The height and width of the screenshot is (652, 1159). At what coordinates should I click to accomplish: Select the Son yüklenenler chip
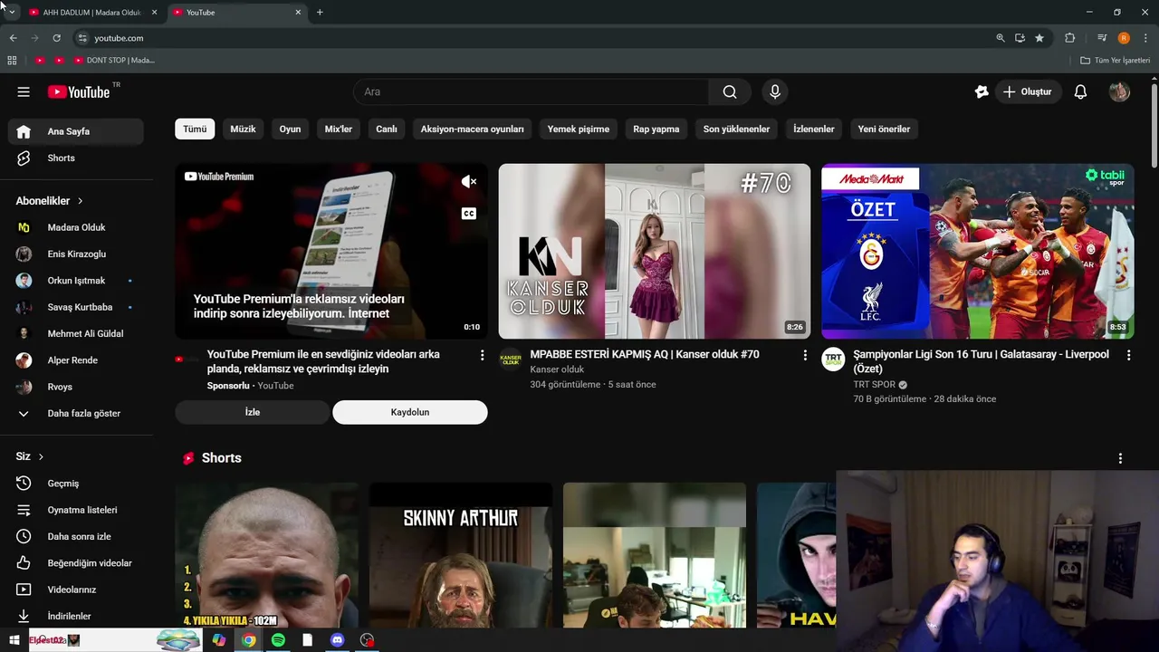(x=736, y=129)
